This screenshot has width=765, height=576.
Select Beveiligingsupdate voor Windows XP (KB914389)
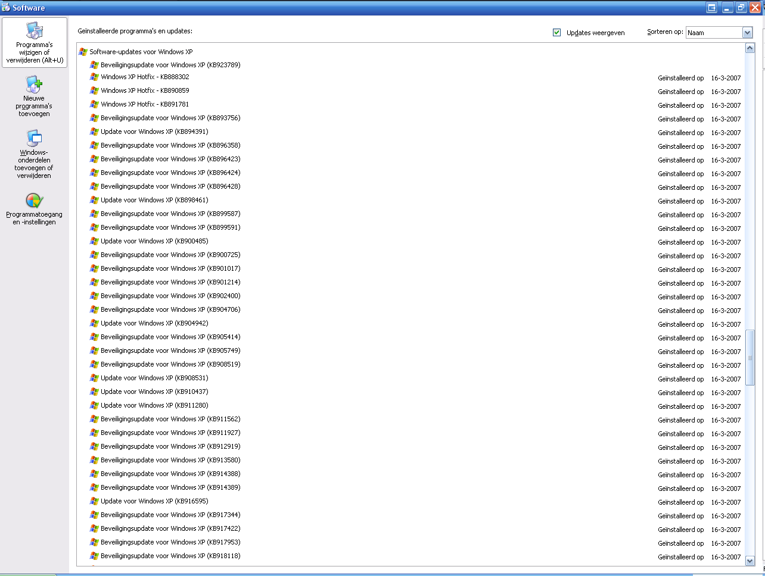[170, 487]
